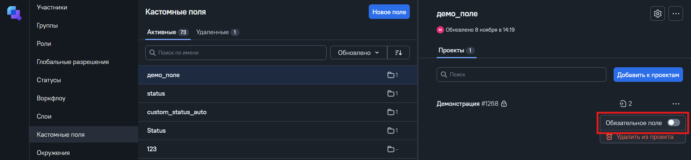Click the folder icon in the status row
This screenshot has width=691, height=160.
pos(391,93)
